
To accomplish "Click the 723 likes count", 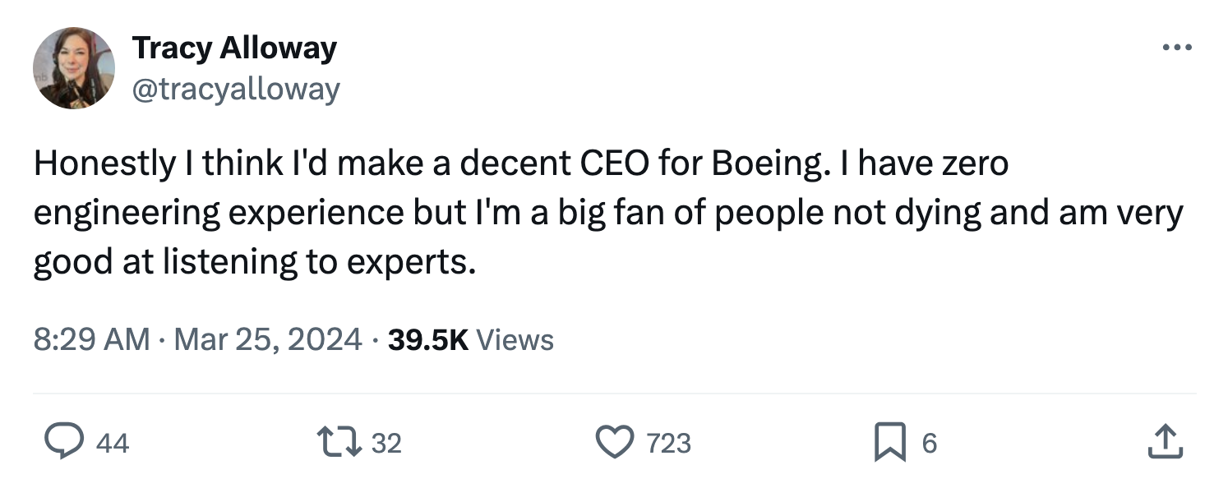I will (x=668, y=444).
